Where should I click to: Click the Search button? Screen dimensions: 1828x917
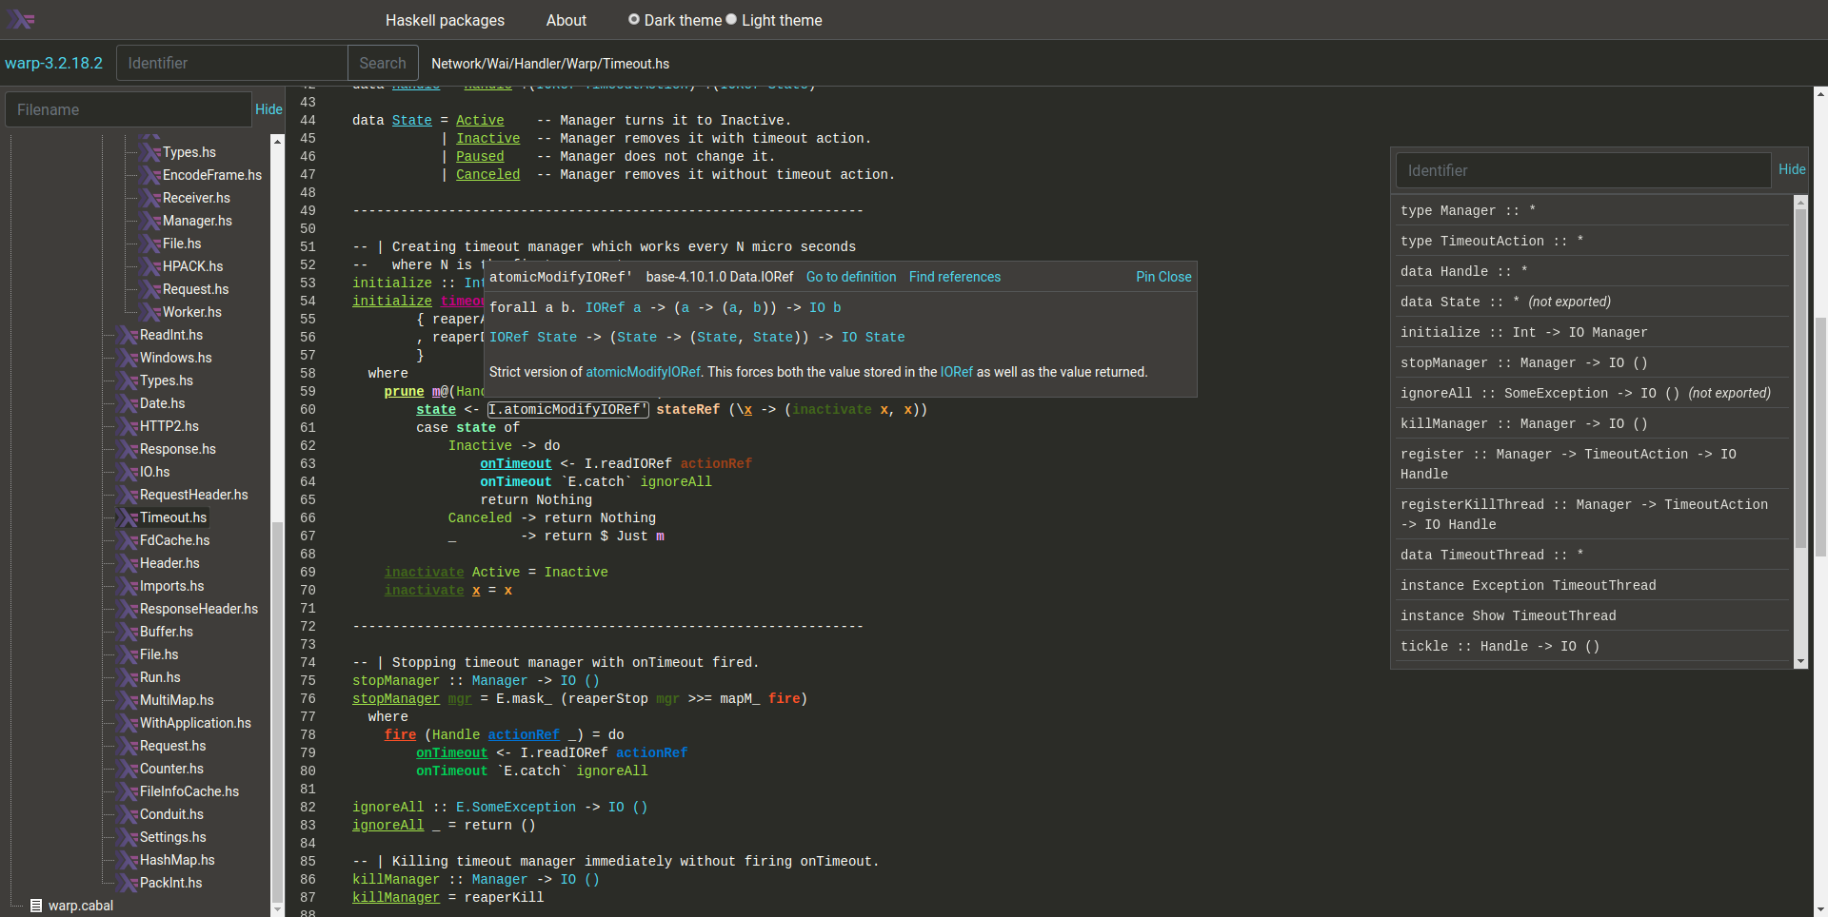383,63
